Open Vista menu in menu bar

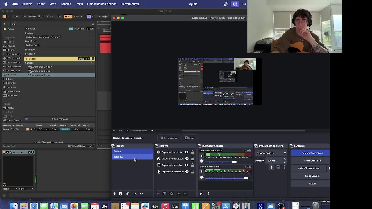click(53, 4)
